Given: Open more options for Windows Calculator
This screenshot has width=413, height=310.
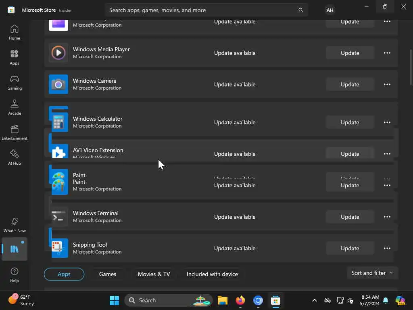Looking at the screenshot, I should click(387, 122).
